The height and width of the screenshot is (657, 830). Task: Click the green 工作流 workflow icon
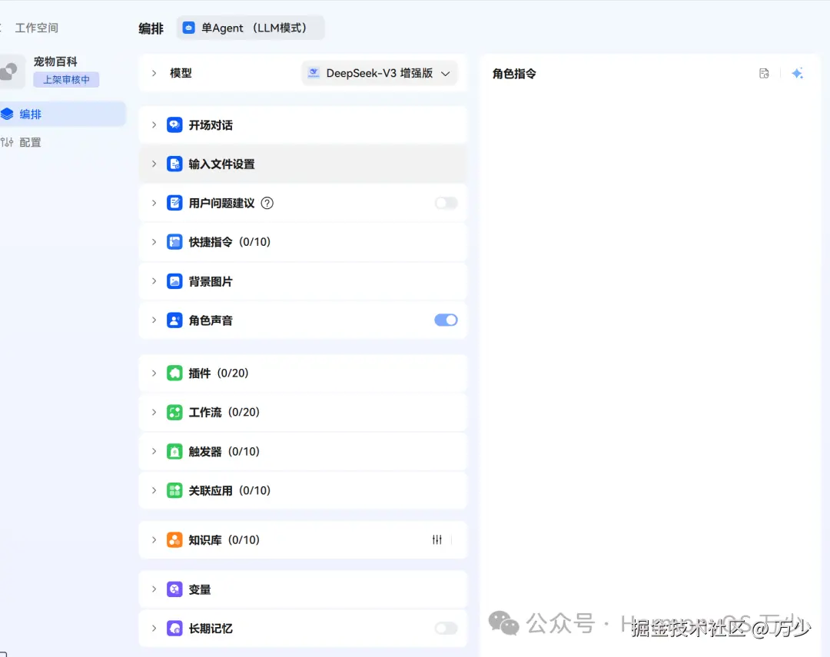tap(174, 413)
